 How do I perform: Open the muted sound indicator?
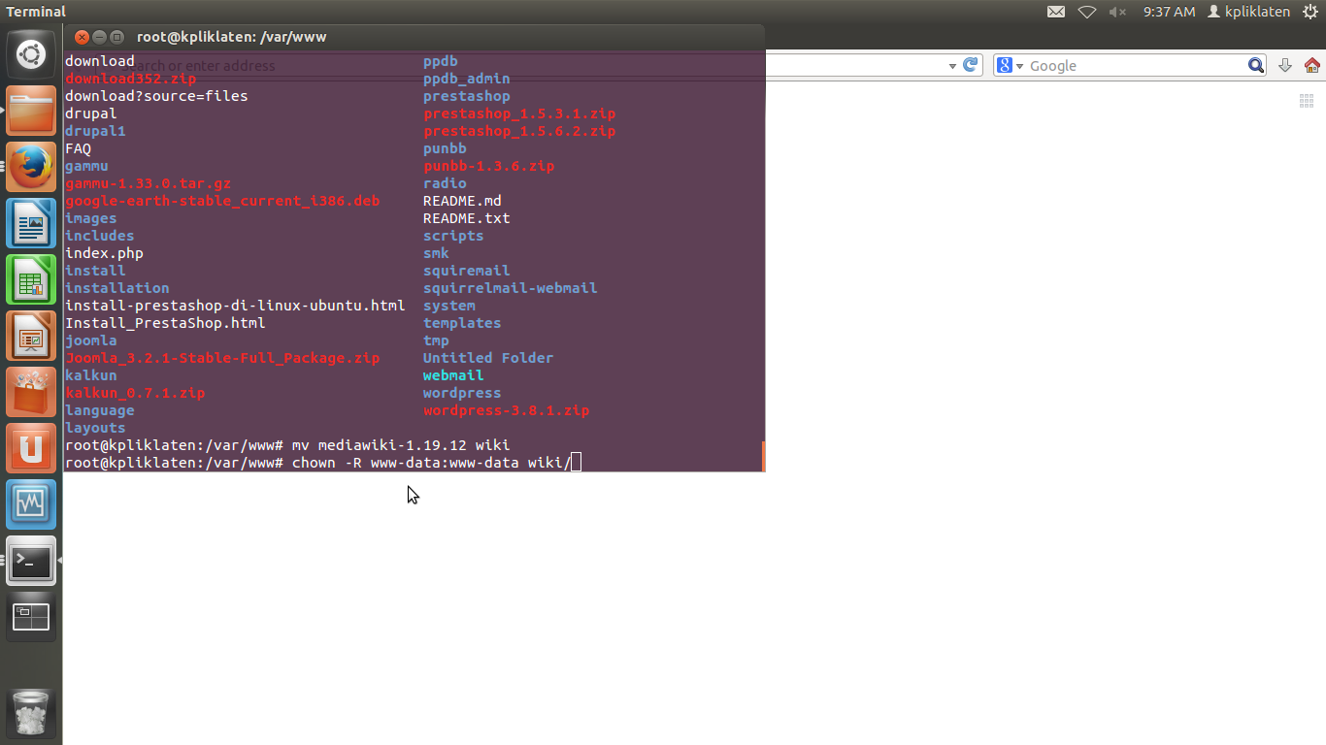coord(1117,12)
